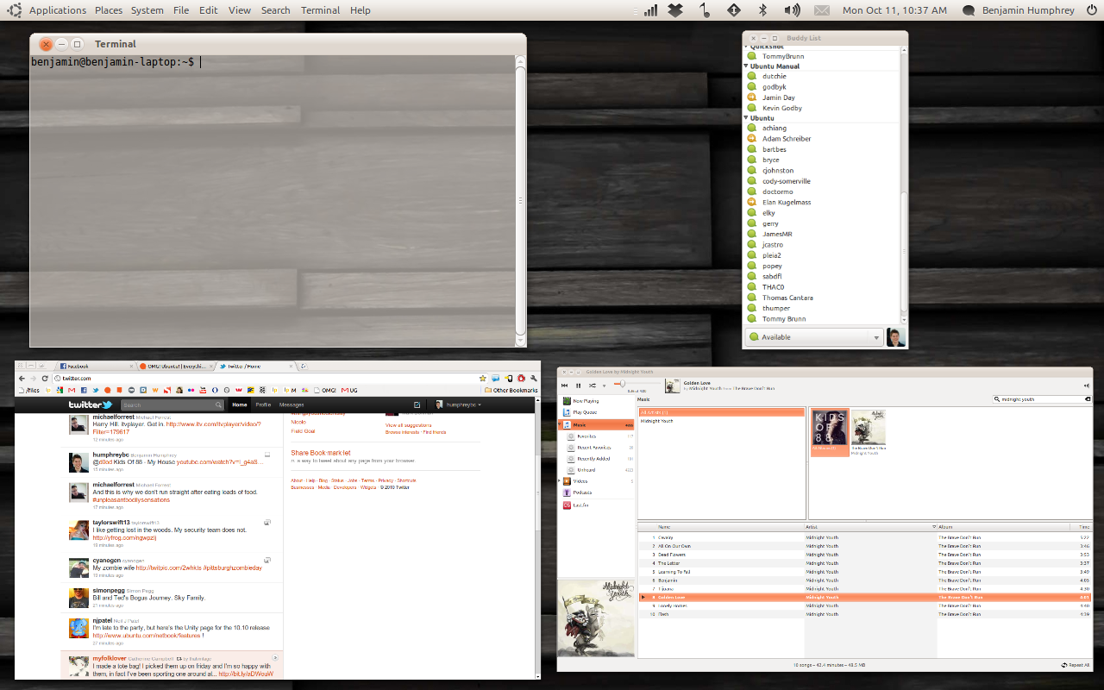Open Podcasts in the music sidebar
This screenshot has width=1104, height=690.
coord(582,492)
